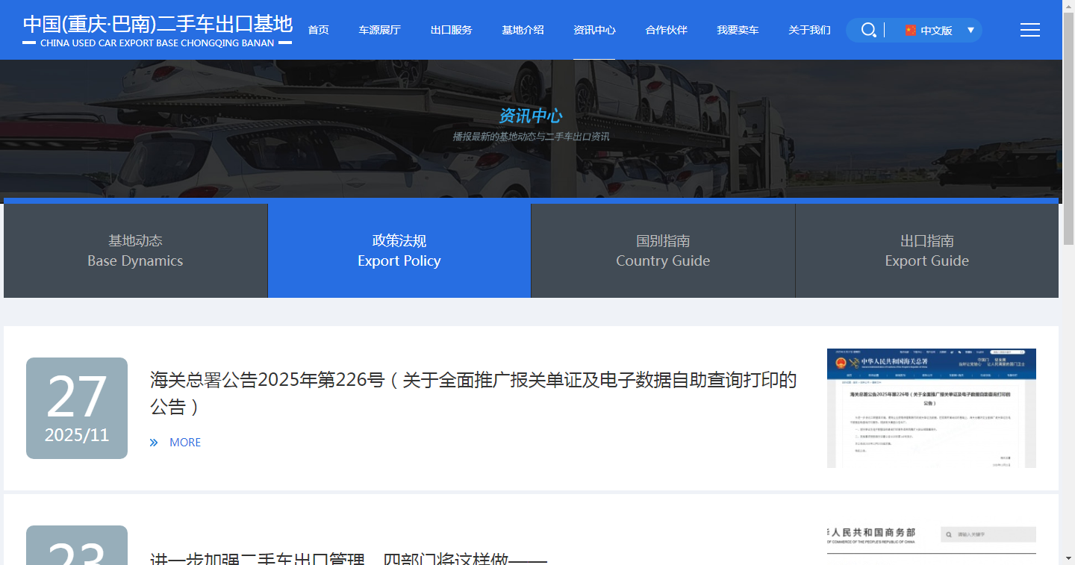The height and width of the screenshot is (565, 1075).
Task: Switch to the 基地动态 Base Dynamics tab
Action: pyautogui.click(x=135, y=251)
